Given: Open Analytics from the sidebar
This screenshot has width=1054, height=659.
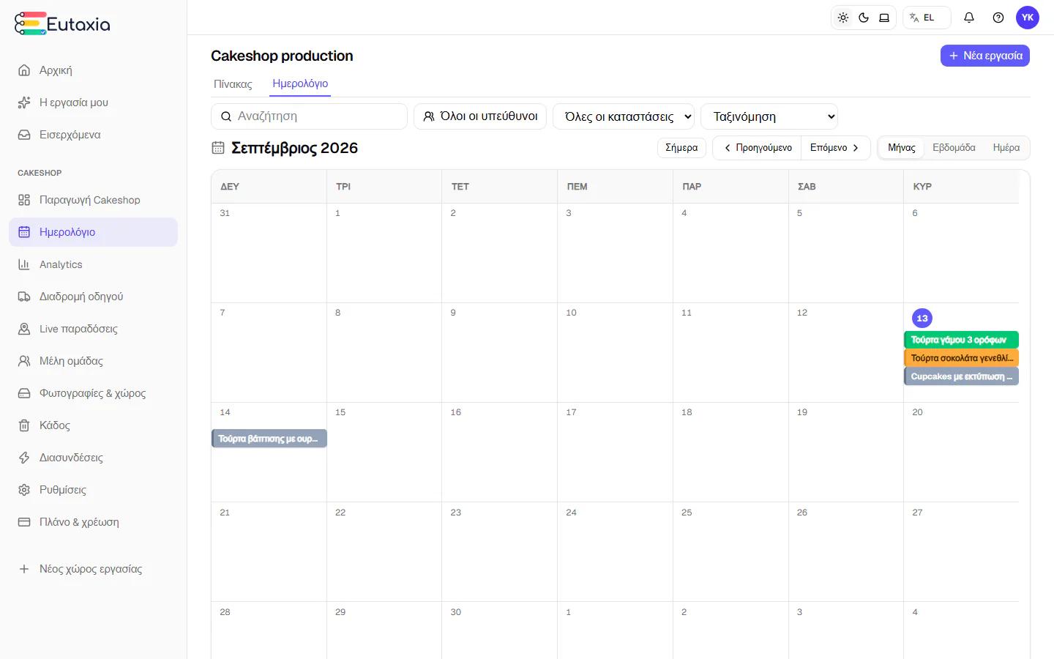Looking at the screenshot, I should pos(93,264).
